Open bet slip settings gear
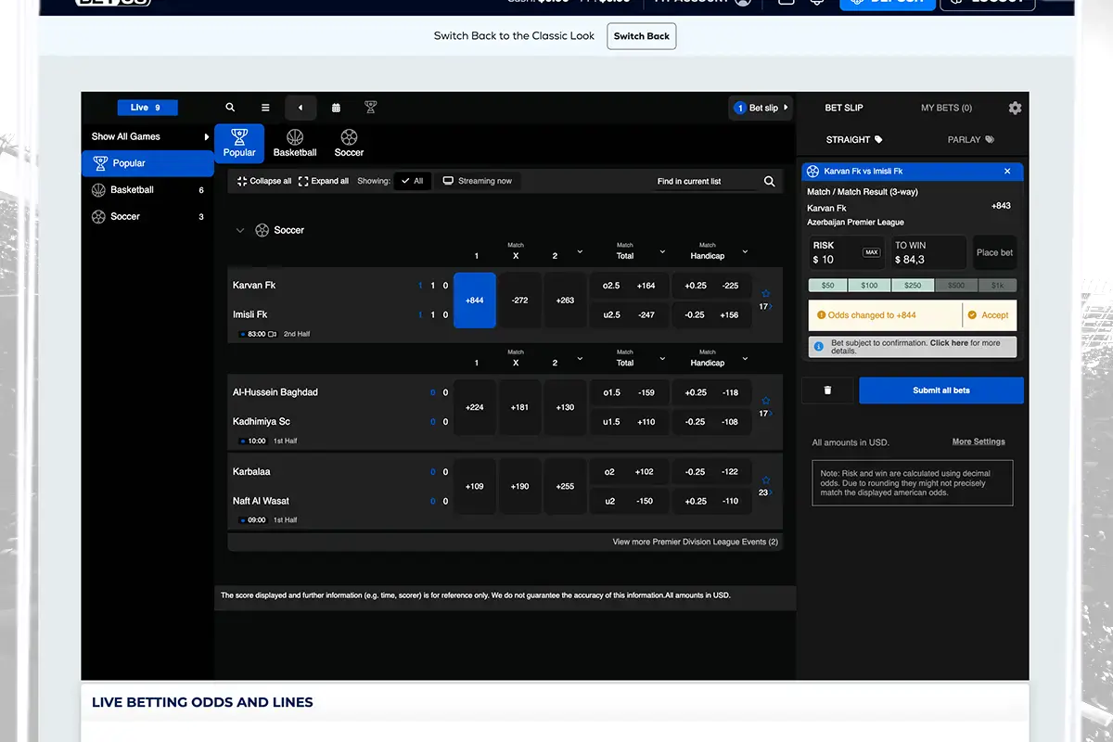 point(1015,108)
